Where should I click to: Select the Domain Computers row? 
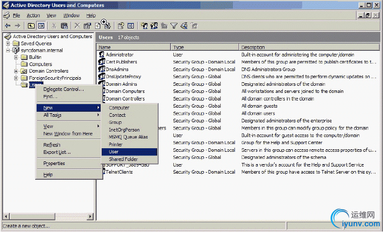[238, 91]
